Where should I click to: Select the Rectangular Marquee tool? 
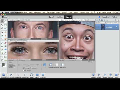(5, 25)
